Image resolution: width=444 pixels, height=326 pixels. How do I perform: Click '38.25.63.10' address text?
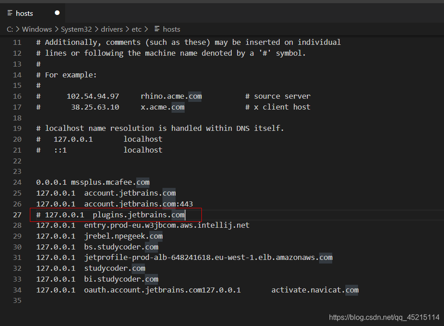[x=95, y=107]
